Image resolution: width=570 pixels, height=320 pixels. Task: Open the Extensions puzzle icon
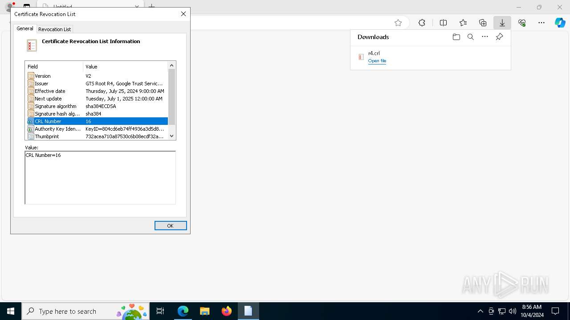click(x=422, y=23)
